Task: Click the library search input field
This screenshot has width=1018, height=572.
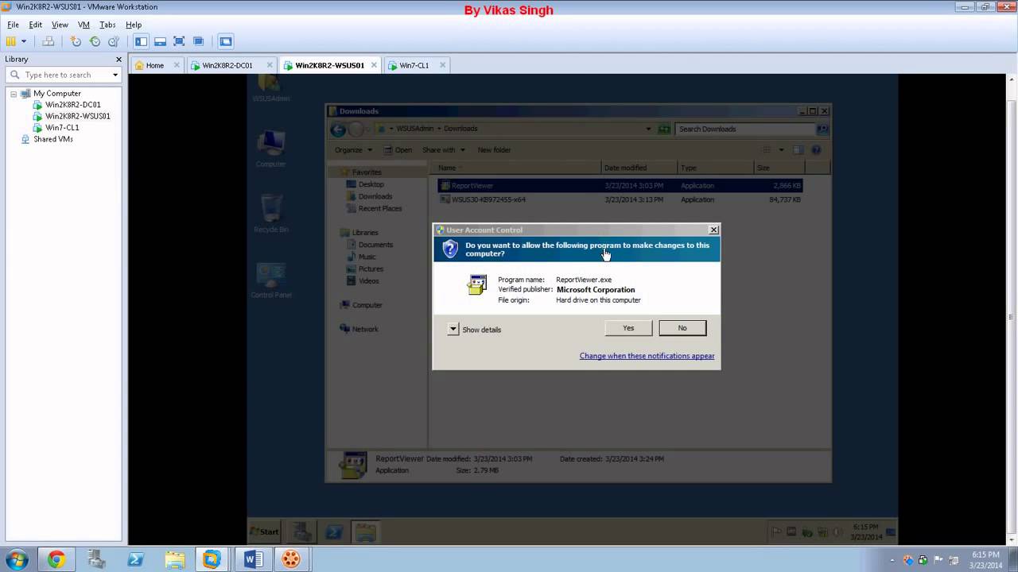Action: point(65,75)
